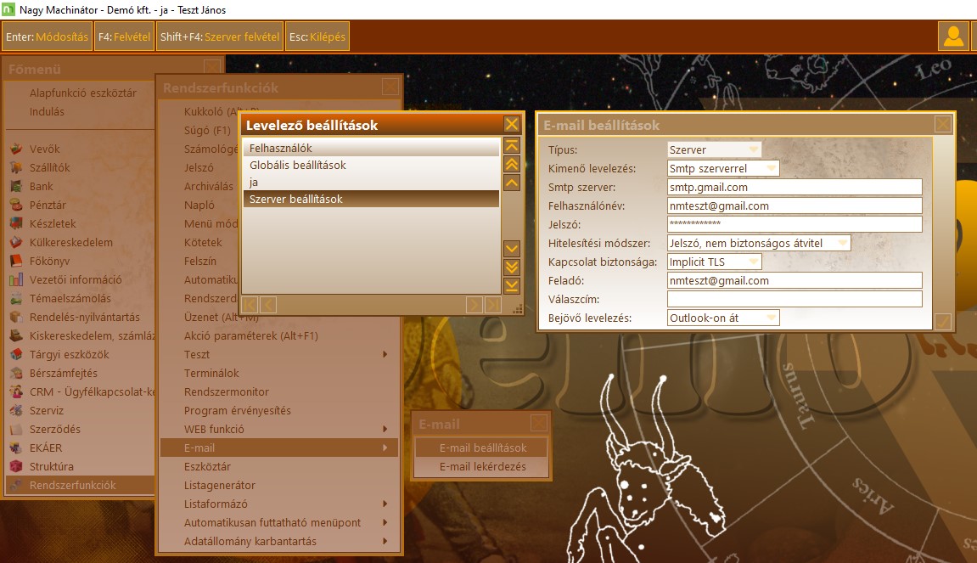The width and height of the screenshot is (977, 563).
Task: Click the CRM module icon
Action: click(x=16, y=392)
